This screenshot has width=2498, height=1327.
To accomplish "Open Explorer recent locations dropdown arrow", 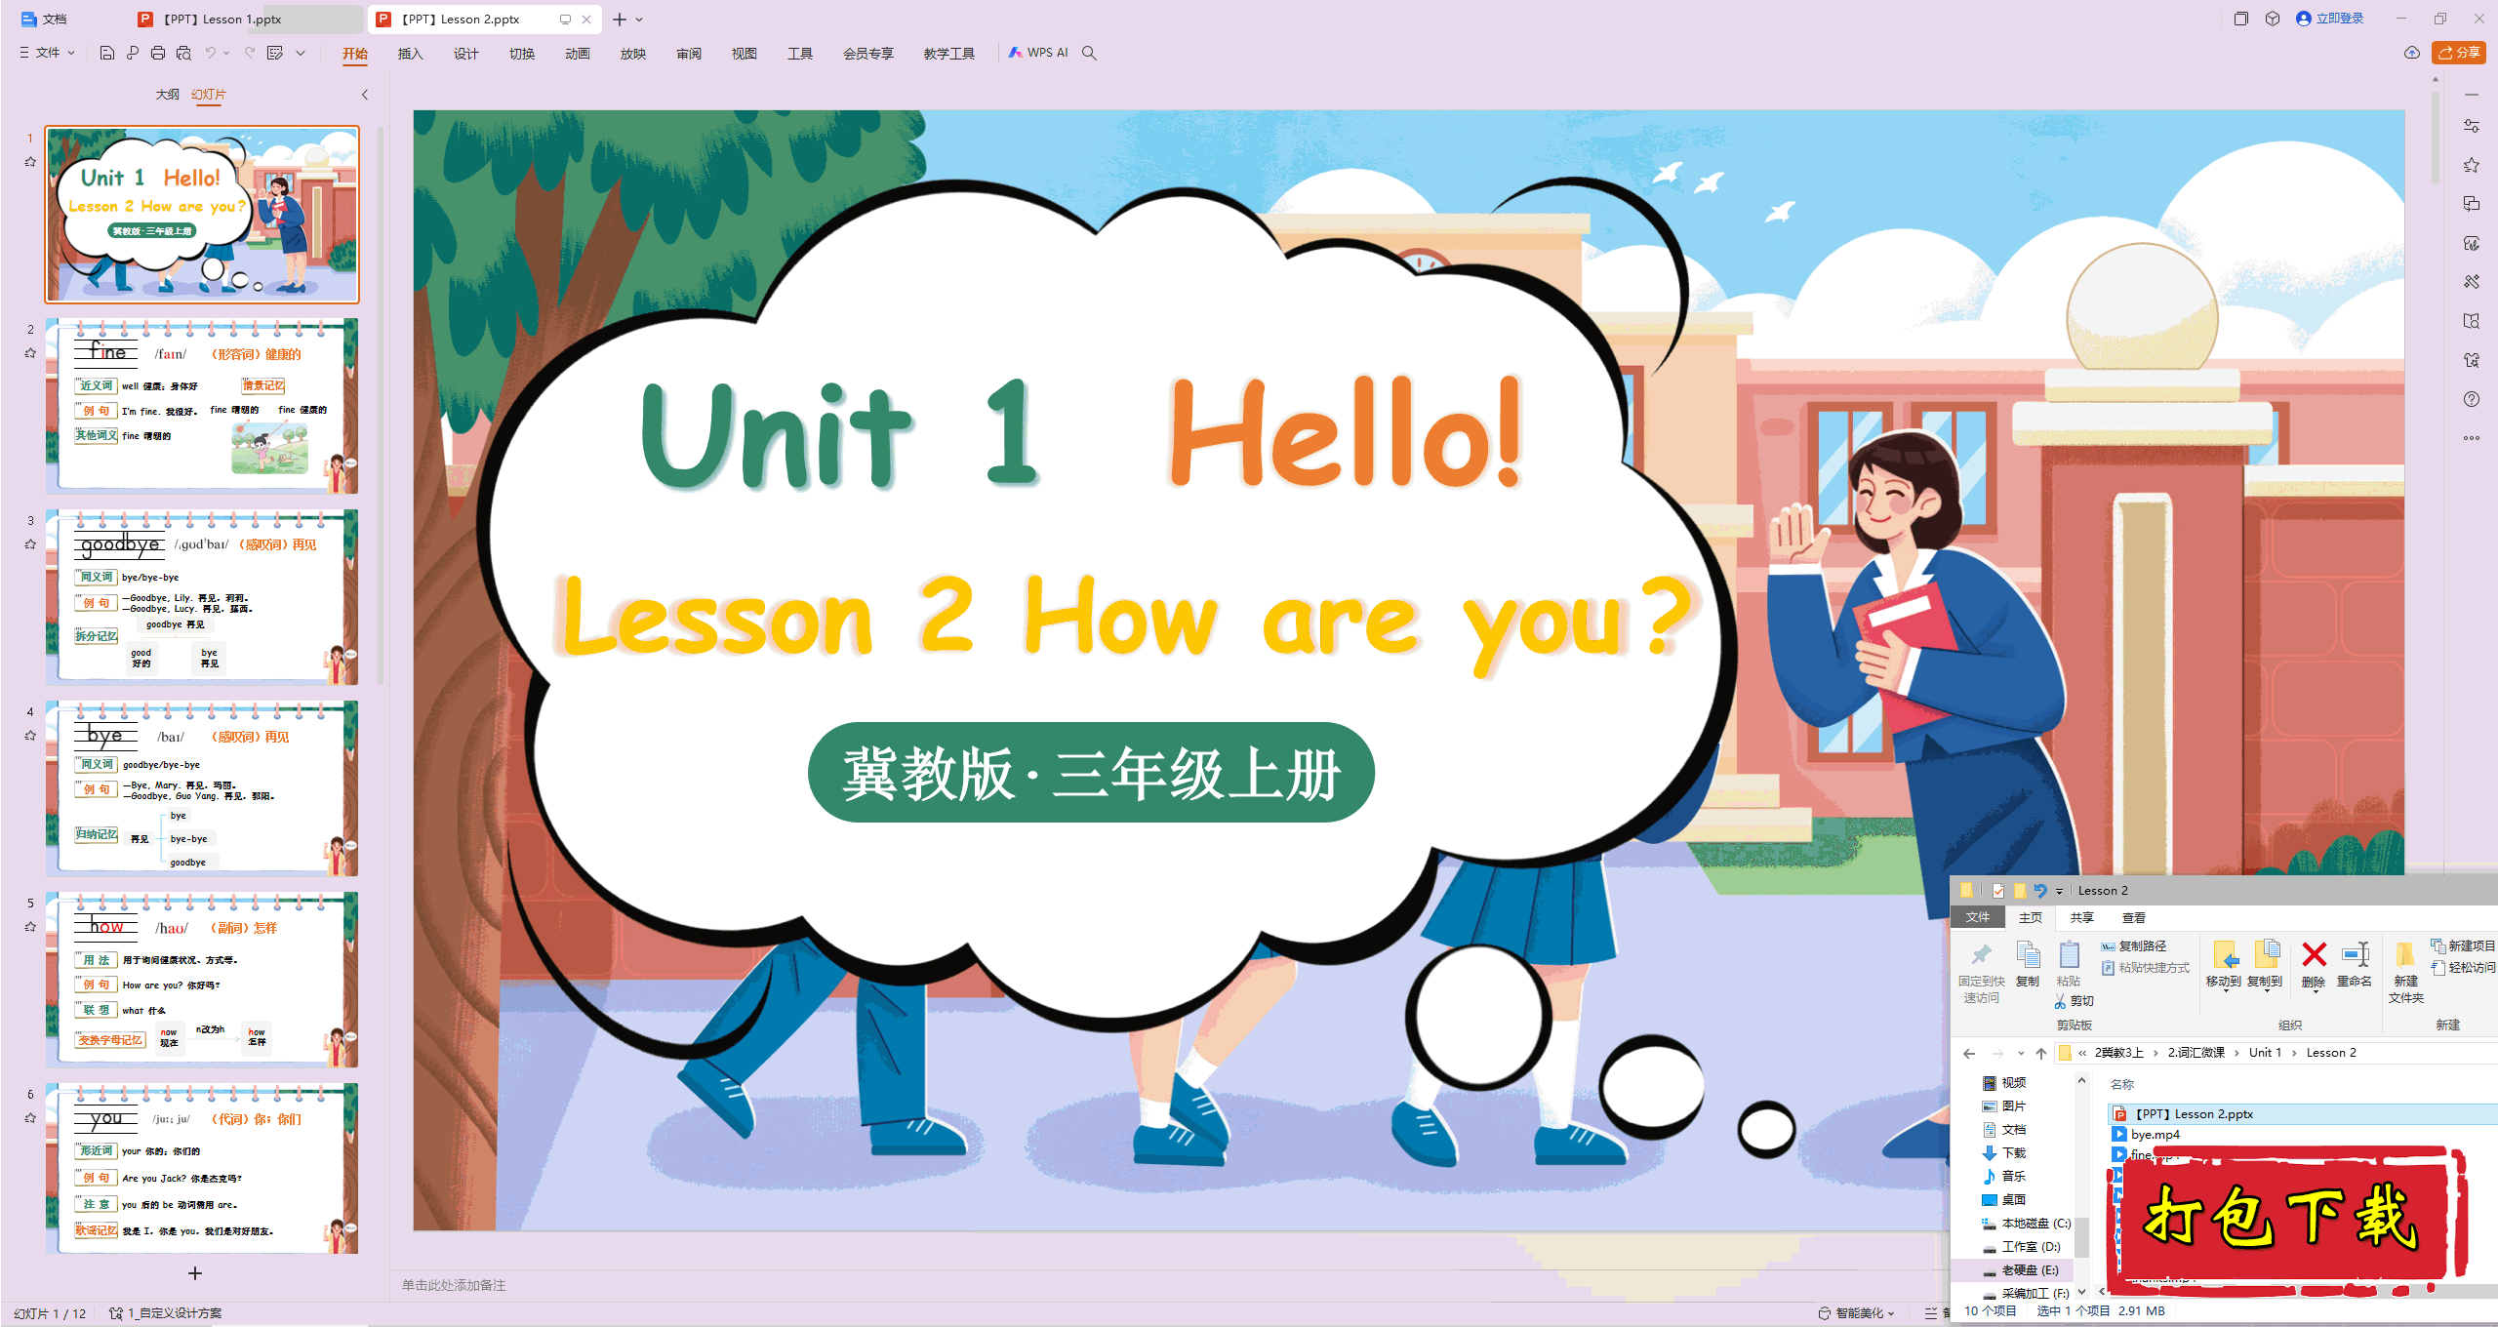I will 2021,1053.
